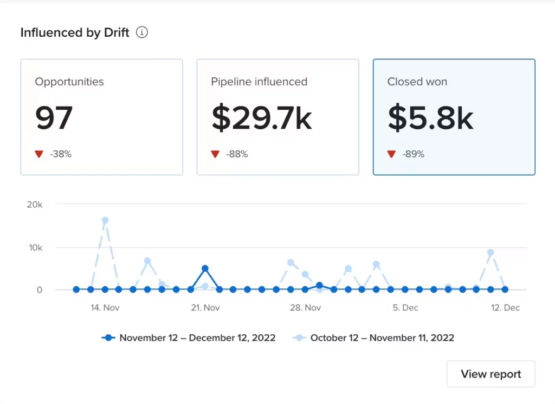Click the light blue legend marker icon
This screenshot has height=404, width=555.
pos(299,337)
